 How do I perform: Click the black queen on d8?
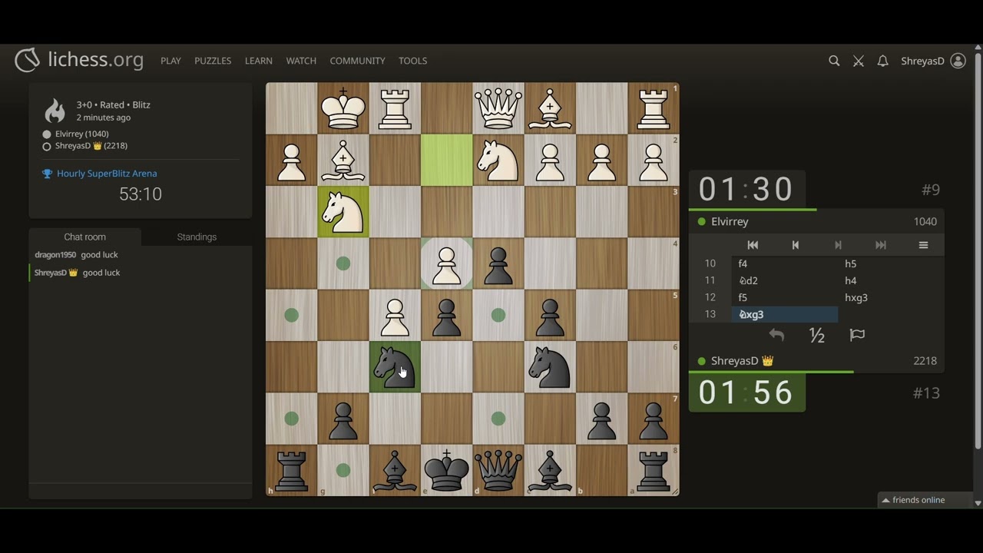pyautogui.click(x=498, y=470)
